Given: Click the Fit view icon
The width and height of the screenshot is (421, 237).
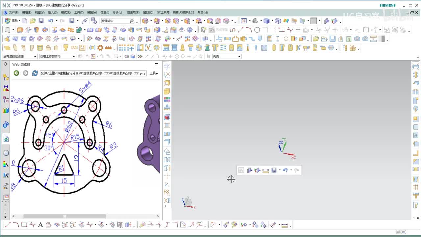Looking at the screenshot, I should (244, 21).
